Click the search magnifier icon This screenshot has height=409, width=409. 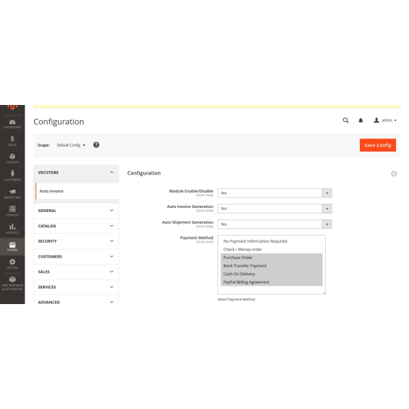click(x=346, y=120)
